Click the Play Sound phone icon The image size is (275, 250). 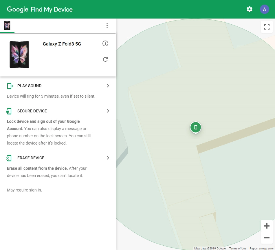(10, 86)
